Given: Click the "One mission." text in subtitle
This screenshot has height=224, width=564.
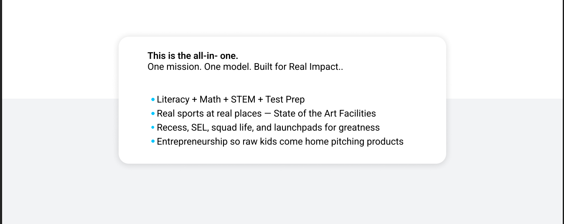Looking at the screenshot, I should 174,67.
